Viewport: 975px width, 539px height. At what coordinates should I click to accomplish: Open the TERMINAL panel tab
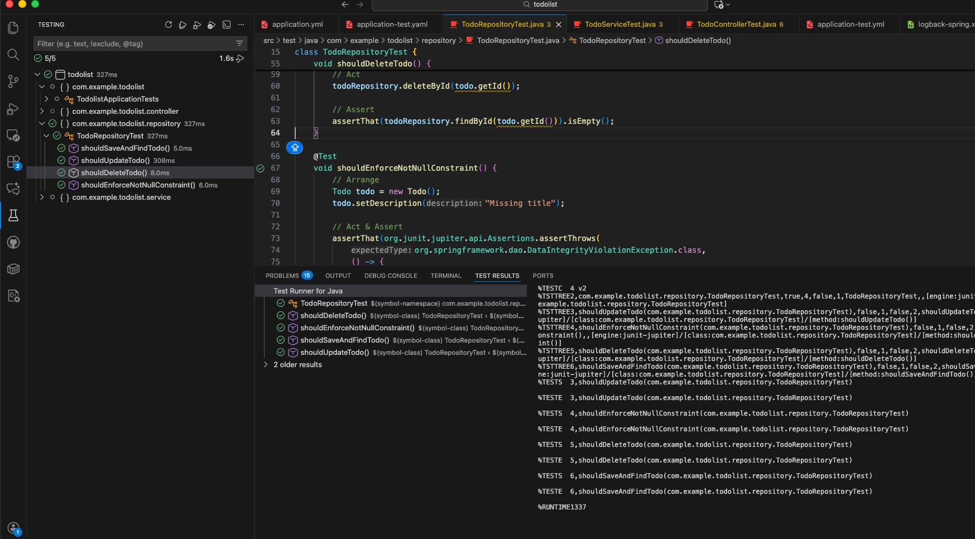tap(446, 276)
